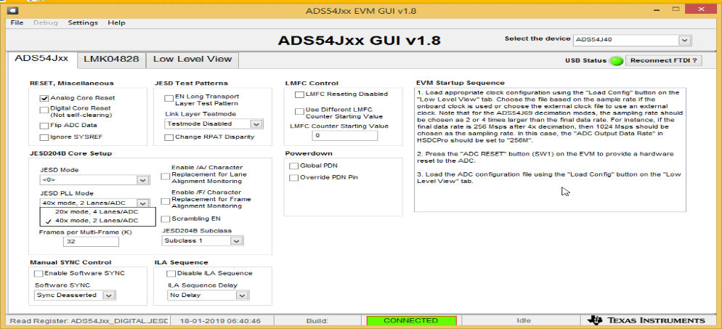Open the JESD204B Subclass dropdown
Image resolution: width=722 pixels, height=329 pixels.
[x=203, y=240]
